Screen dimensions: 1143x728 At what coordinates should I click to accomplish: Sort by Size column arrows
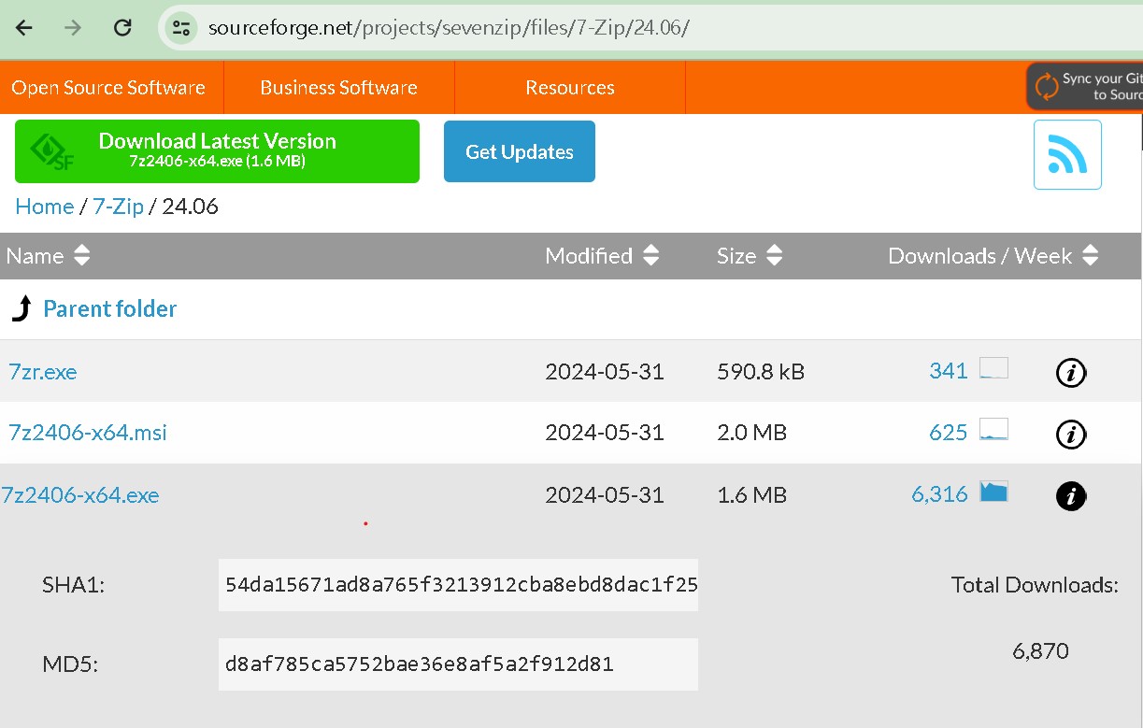tap(773, 255)
